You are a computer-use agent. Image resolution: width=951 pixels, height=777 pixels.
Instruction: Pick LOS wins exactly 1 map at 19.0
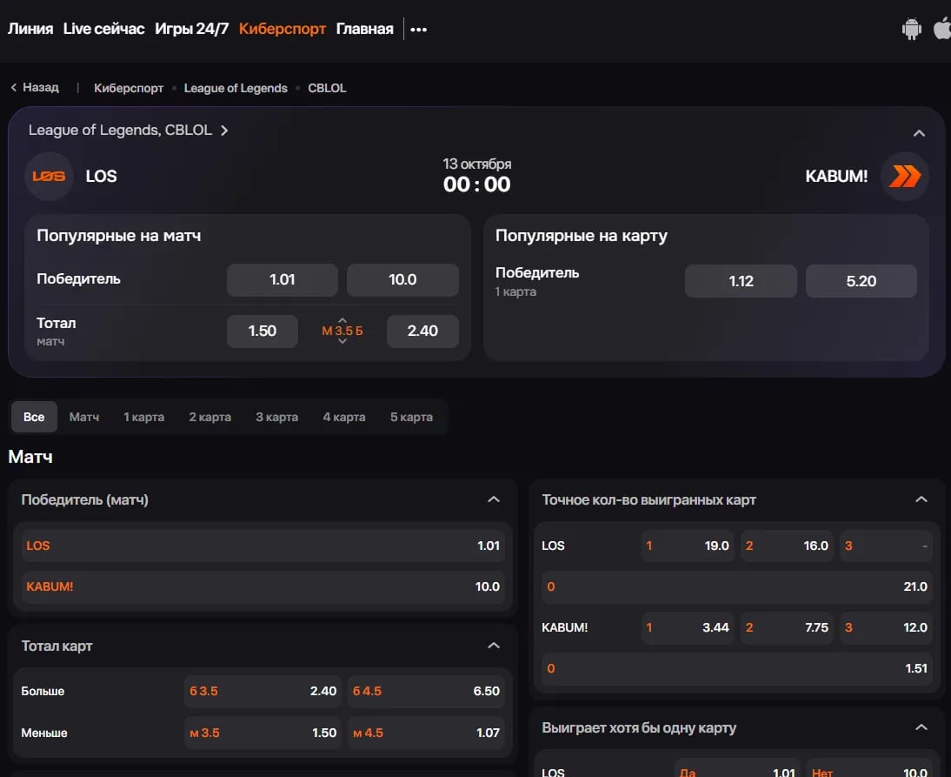pos(688,546)
